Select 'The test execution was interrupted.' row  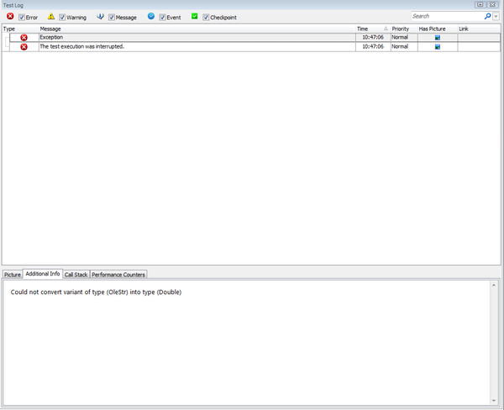(255, 47)
